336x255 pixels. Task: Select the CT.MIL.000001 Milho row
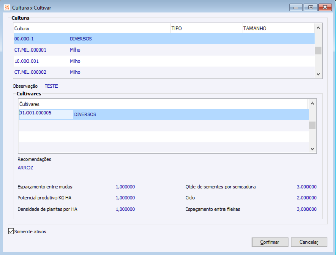tap(164, 50)
